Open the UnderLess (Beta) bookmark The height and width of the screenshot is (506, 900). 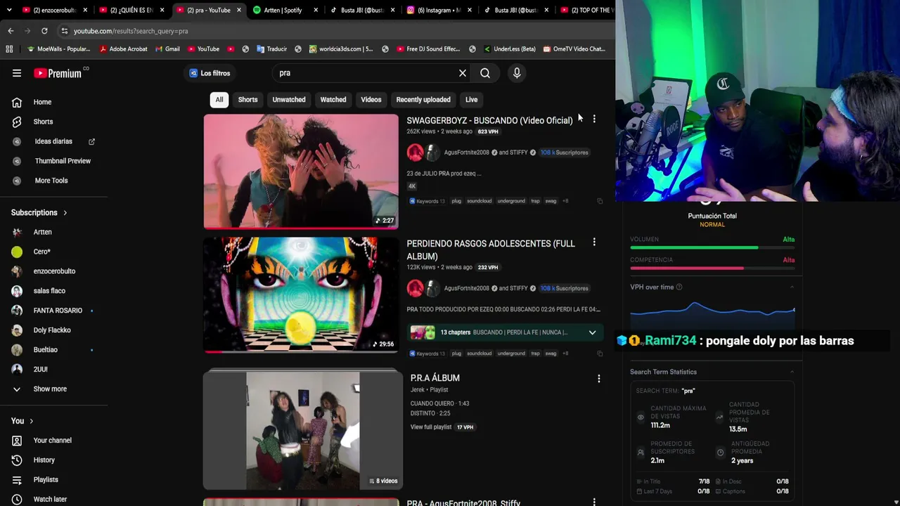pyautogui.click(x=509, y=49)
